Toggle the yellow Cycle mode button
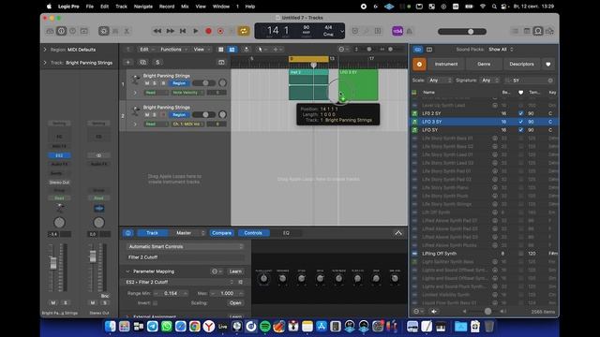This screenshot has height=337, width=600. click(244, 31)
